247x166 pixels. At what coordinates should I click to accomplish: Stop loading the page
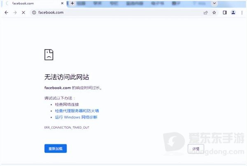(23, 13)
